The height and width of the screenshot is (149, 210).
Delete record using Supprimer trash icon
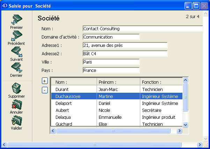click(16, 88)
